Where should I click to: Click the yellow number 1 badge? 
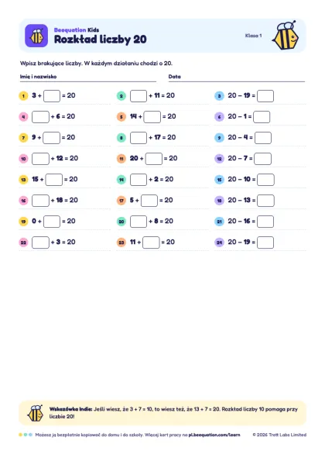tap(23, 96)
